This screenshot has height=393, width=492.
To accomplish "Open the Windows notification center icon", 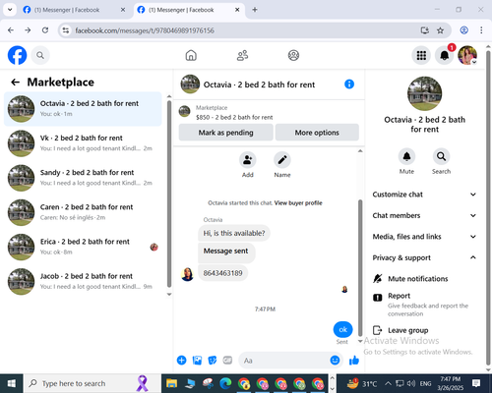I will (x=476, y=383).
